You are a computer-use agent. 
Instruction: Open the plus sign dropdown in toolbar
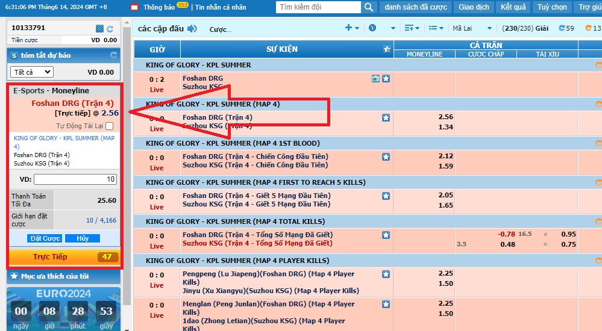point(352,28)
